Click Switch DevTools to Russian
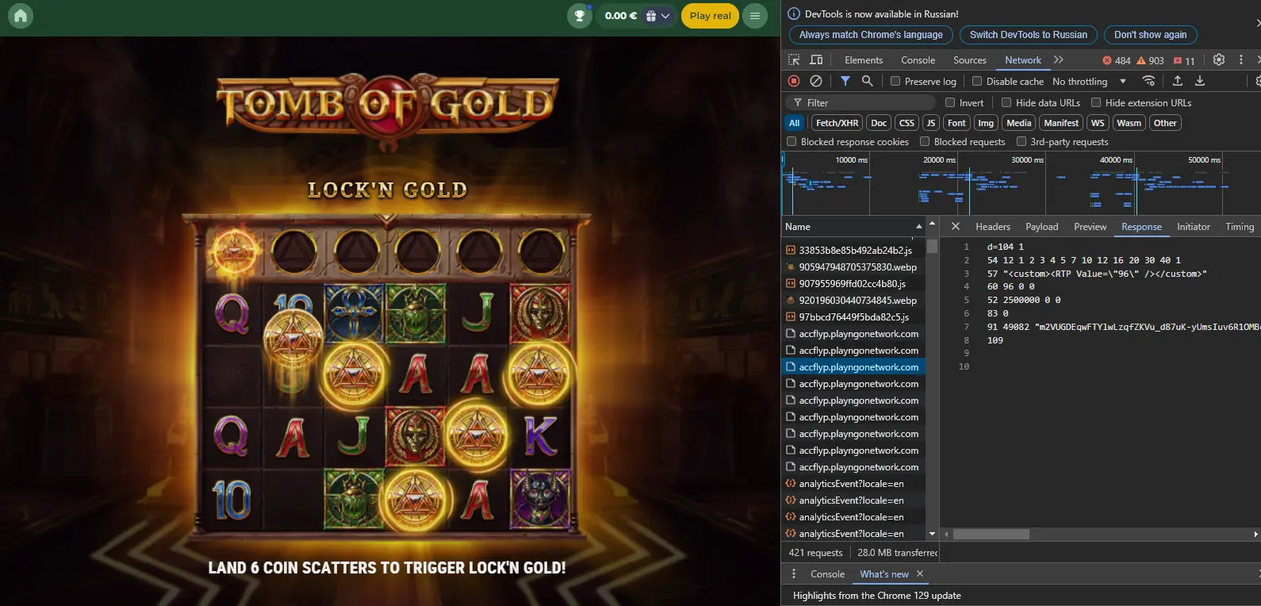Image resolution: width=1261 pixels, height=606 pixels. [x=1029, y=35]
